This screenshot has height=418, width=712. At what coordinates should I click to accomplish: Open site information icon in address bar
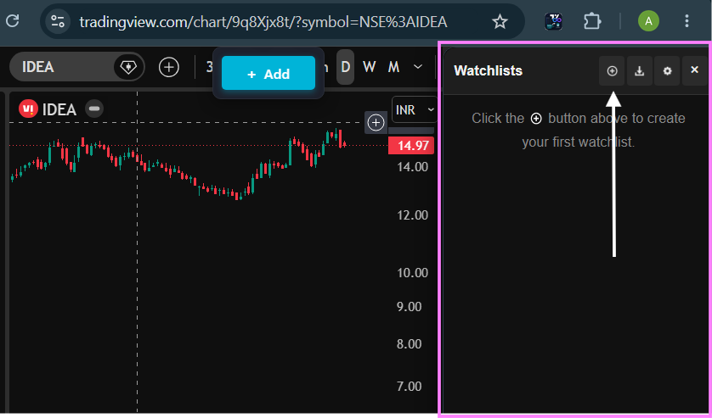tap(58, 21)
